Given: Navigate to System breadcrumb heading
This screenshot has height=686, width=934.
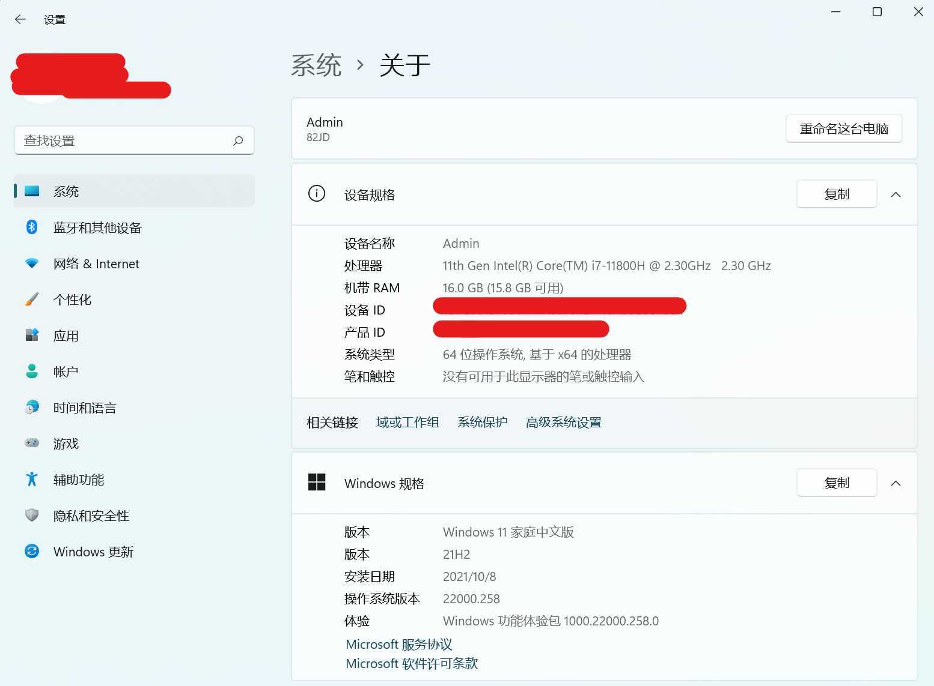Looking at the screenshot, I should (x=316, y=65).
